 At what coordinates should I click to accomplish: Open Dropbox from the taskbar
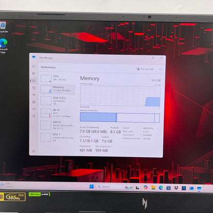pos(176,188)
